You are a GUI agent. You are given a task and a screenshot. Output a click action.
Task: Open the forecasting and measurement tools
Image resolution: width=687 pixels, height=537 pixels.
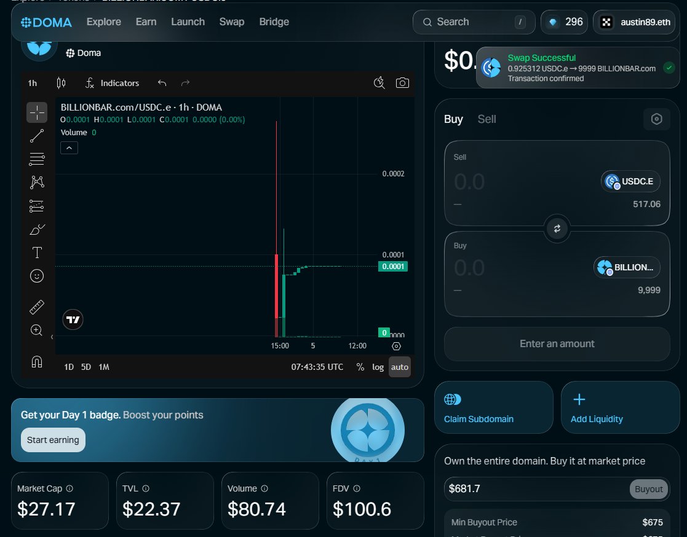tap(37, 206)
